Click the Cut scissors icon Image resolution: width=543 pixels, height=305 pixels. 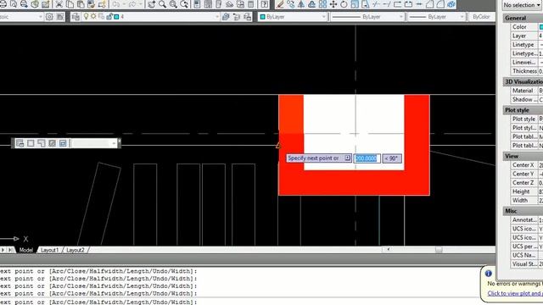59,4
